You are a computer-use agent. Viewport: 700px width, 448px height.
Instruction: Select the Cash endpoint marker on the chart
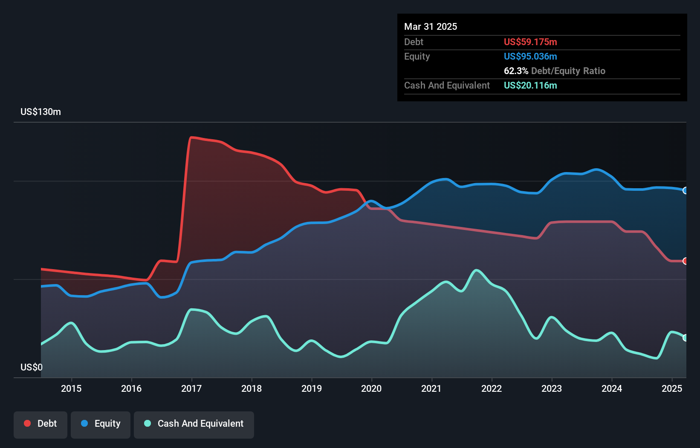(686, 338)
